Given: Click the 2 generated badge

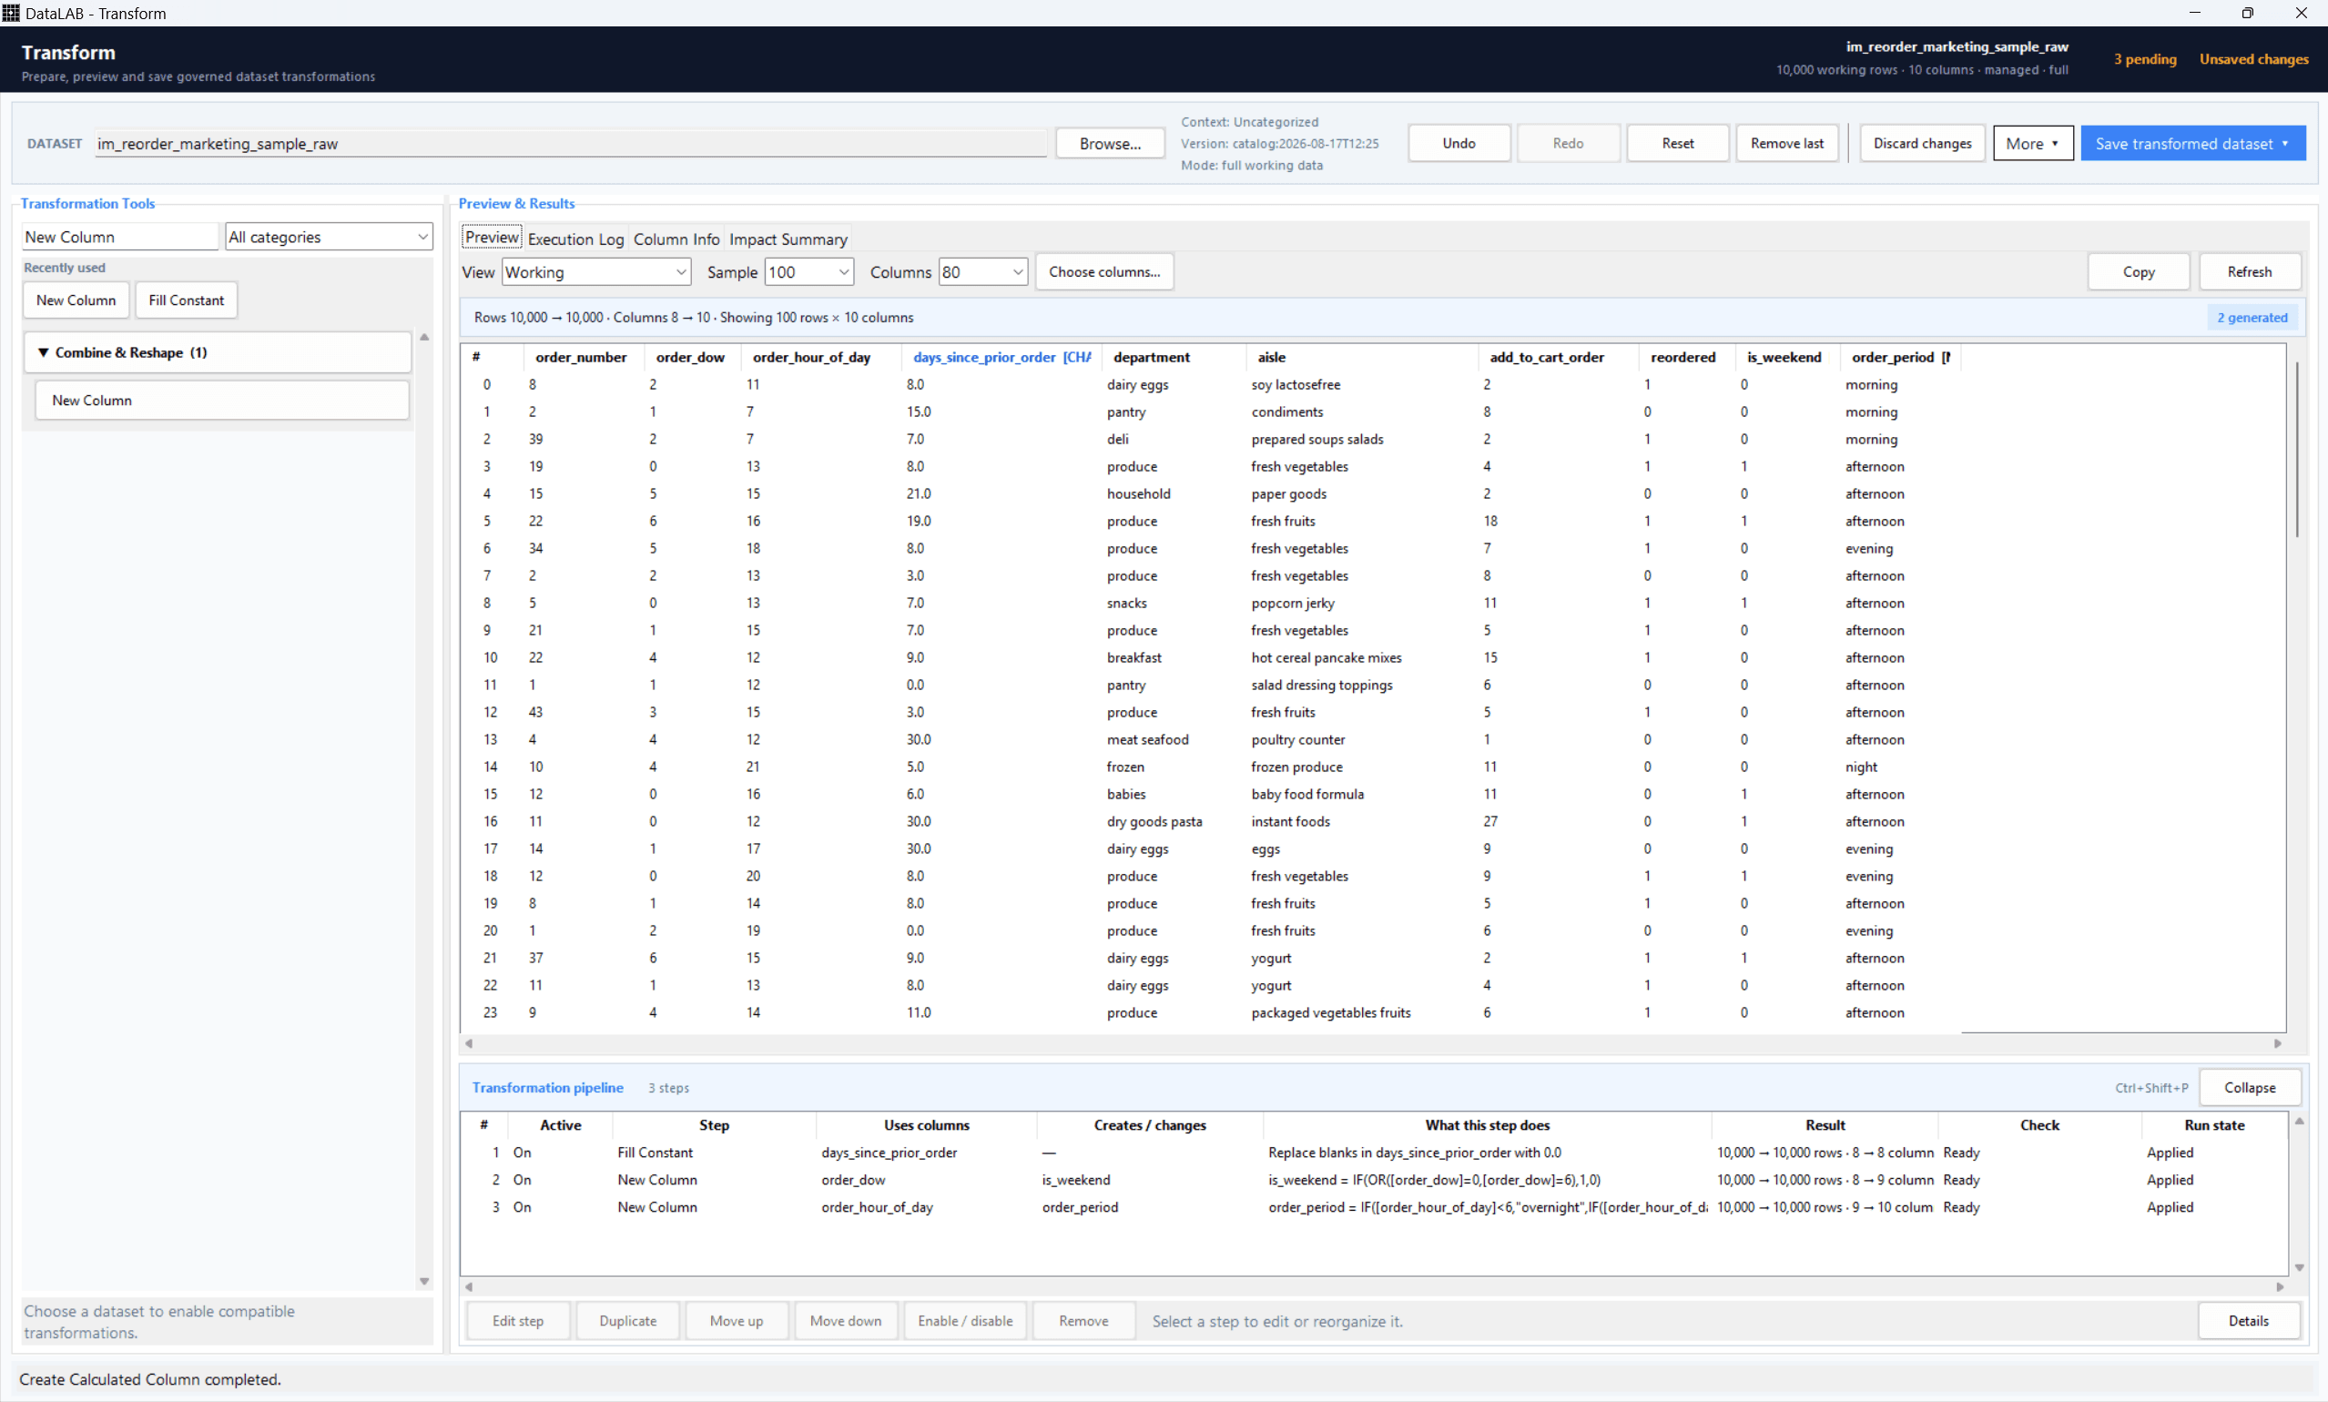Looking at the screenshot, I should 2252,318.
